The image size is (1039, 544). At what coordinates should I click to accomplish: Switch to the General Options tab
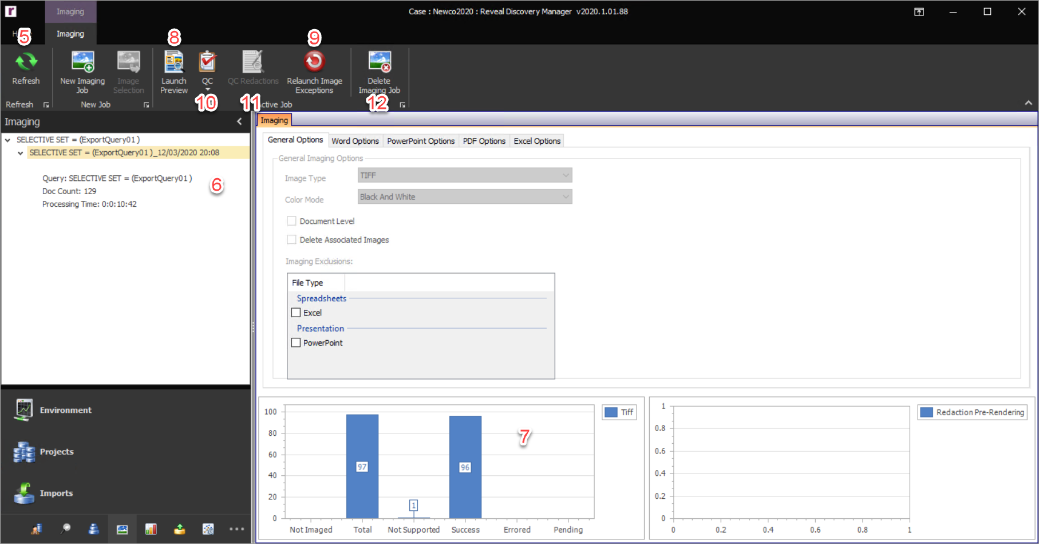(295, 140)
